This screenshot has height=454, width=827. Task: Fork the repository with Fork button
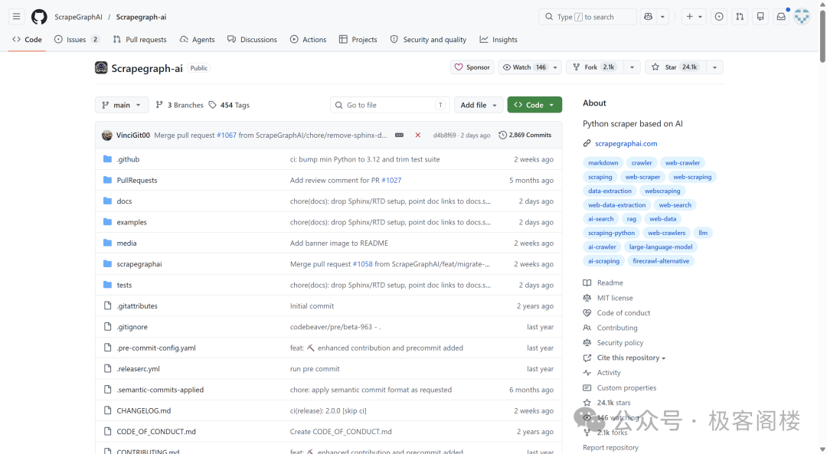(595, 67)
